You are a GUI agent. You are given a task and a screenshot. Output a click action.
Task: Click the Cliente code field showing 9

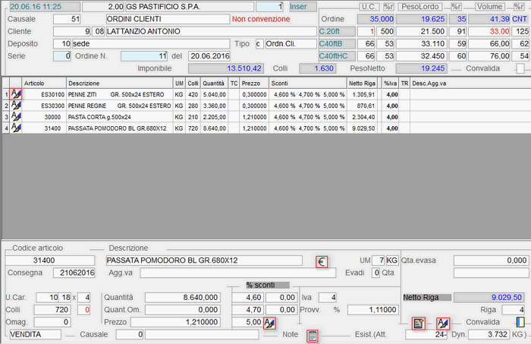pos(72,32)
